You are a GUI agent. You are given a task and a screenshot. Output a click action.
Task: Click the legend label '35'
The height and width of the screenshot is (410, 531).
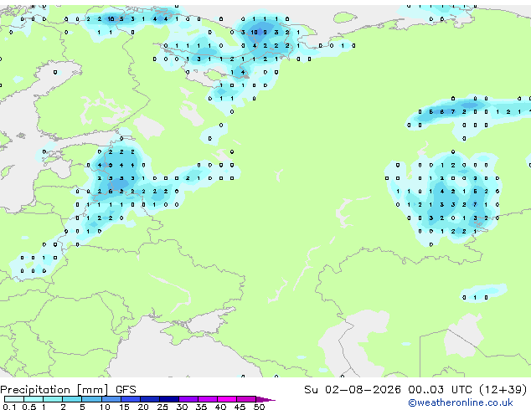click(201, 407)
